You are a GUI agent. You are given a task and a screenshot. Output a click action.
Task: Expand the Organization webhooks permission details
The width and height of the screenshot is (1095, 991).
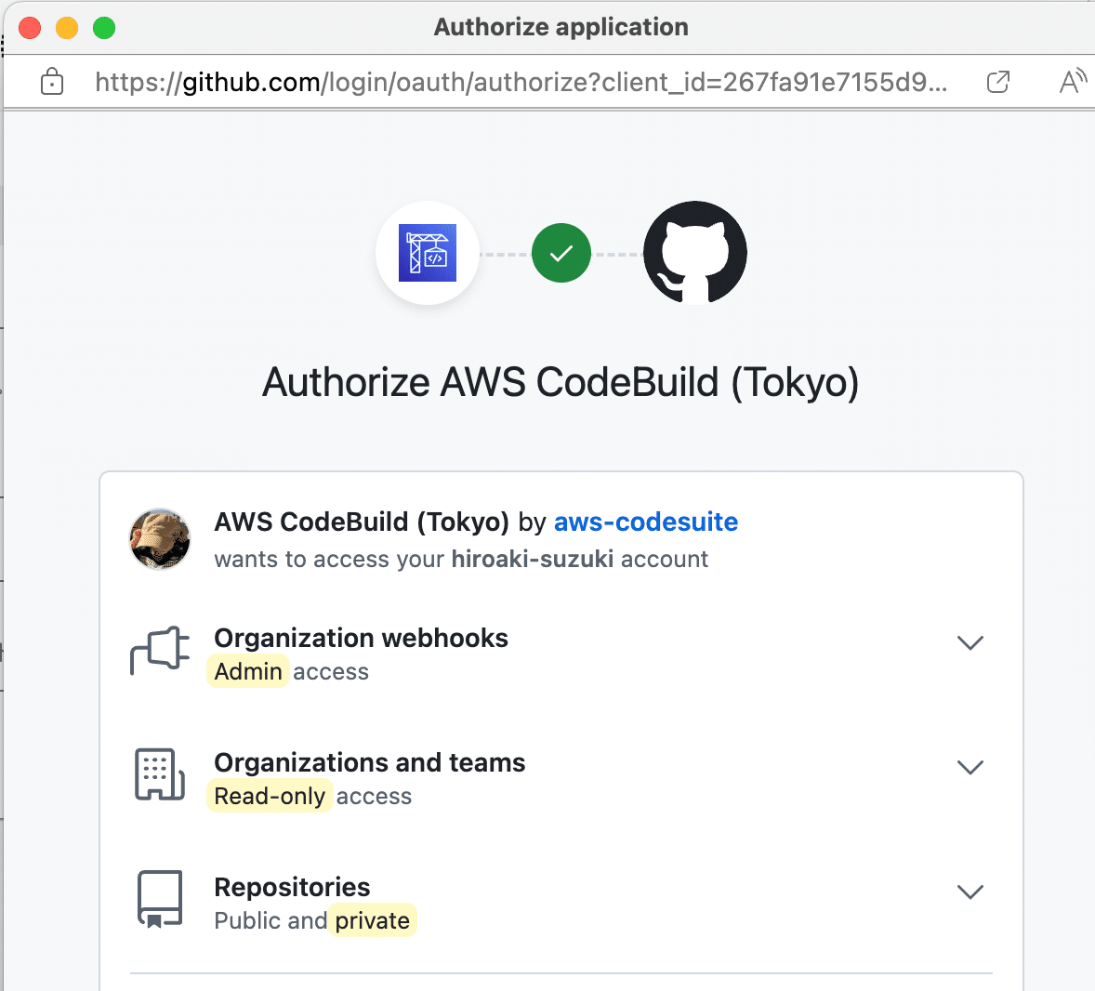(x=970, y=642)
